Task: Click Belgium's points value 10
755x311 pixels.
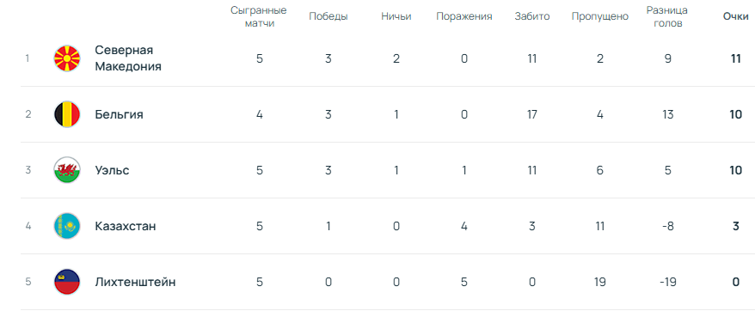Action: click(x=736, y=114)
